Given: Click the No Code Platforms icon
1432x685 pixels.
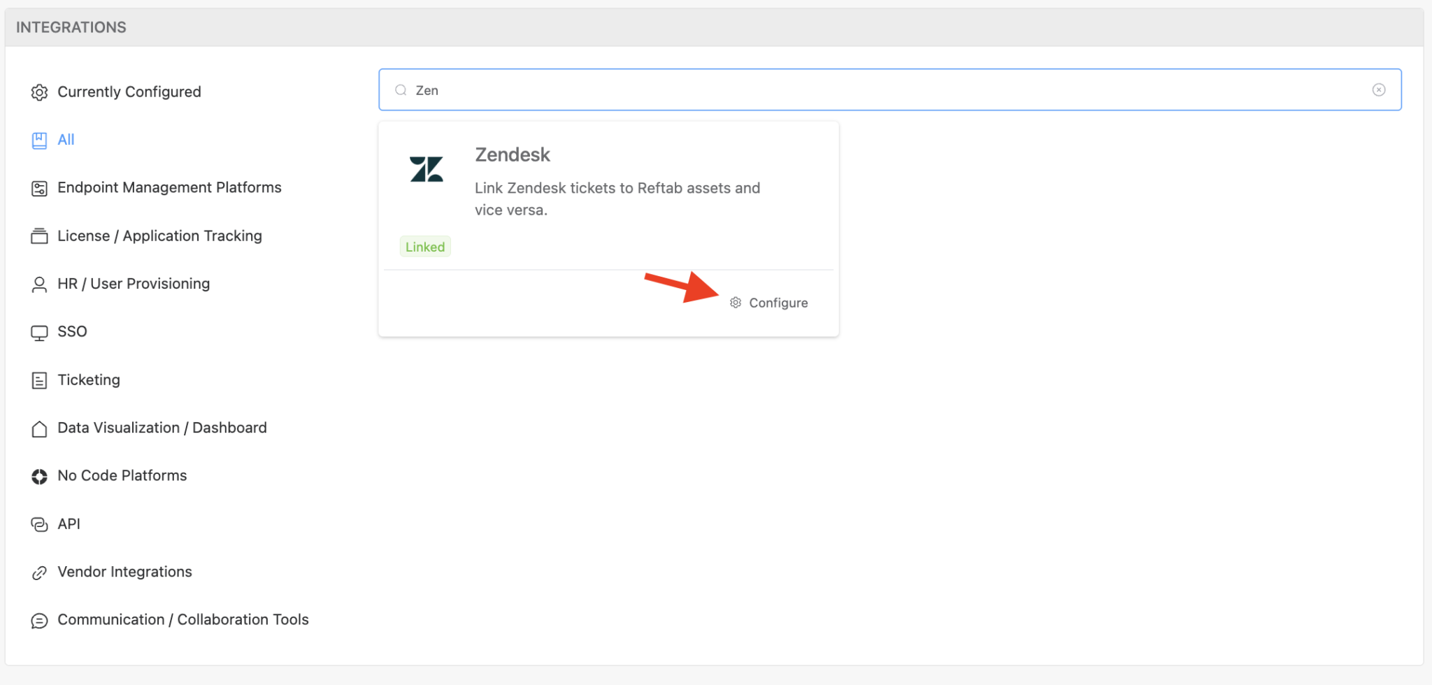Looking at the screenshot, I should [39, 477].
